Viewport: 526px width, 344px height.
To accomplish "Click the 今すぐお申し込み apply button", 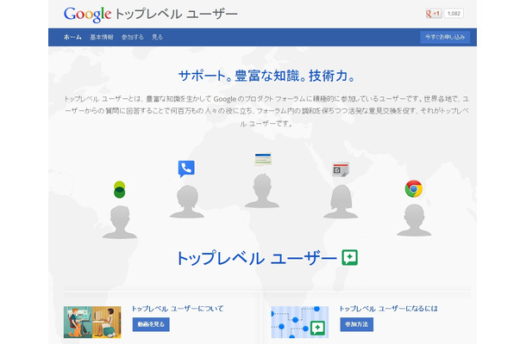I will (445, 37).
